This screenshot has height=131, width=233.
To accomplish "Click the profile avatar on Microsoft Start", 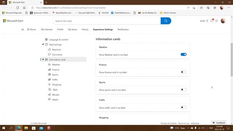I will pyautogui.click(x=223, y=21).
